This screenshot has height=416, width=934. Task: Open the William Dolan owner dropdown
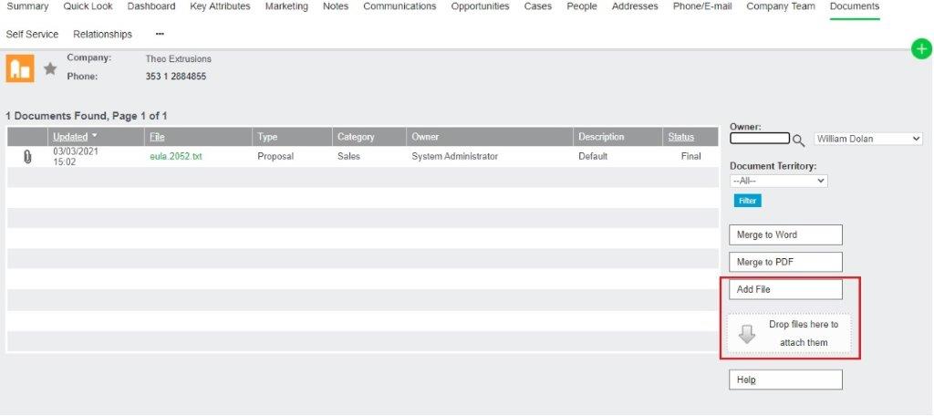tap(868, 139)
